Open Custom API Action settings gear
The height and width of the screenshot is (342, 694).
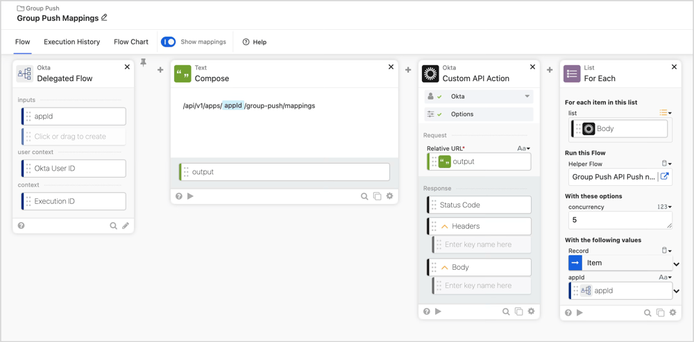[531, 311]
